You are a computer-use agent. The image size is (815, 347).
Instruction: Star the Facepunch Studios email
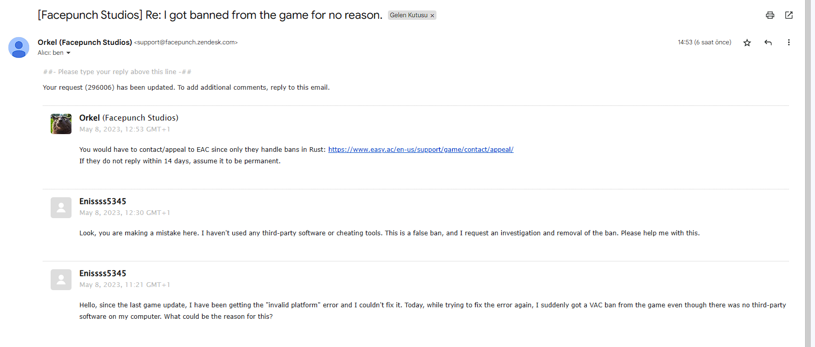pyautogui.click(x=747, y=43)
